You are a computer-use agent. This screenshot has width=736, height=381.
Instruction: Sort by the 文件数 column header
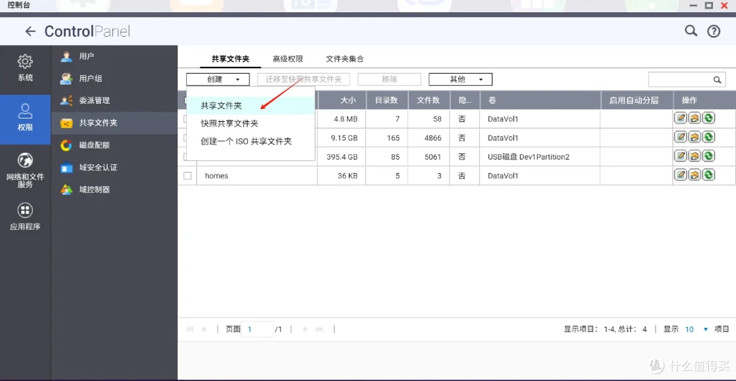click(429, 100)
